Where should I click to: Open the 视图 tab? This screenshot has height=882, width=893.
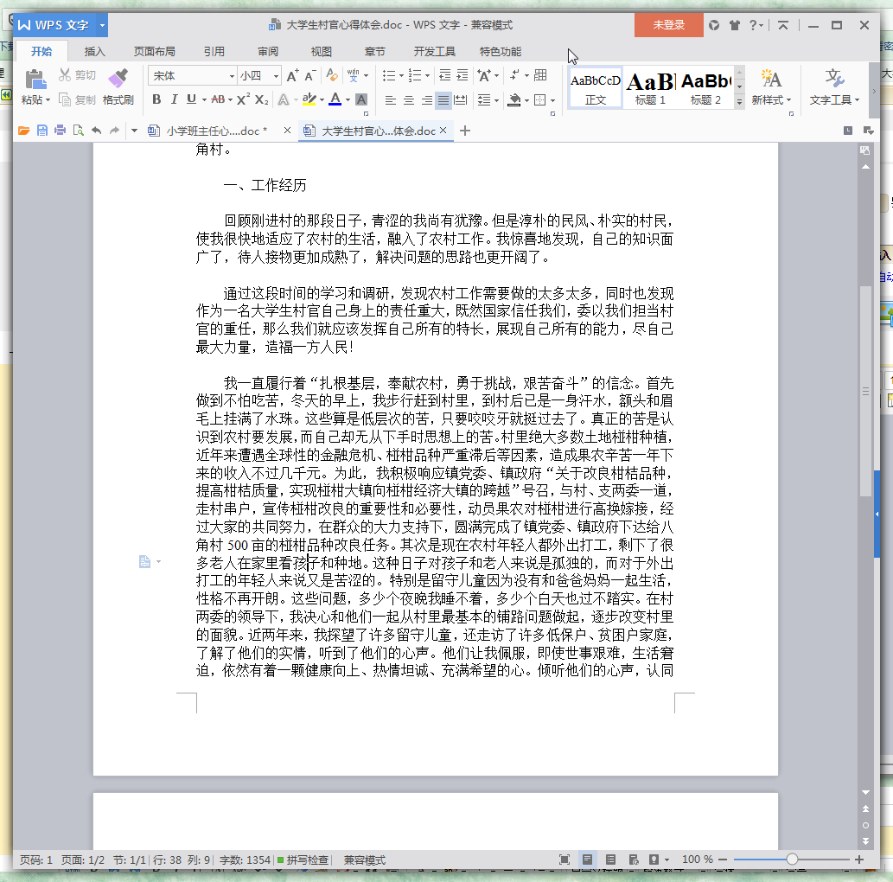322,51
